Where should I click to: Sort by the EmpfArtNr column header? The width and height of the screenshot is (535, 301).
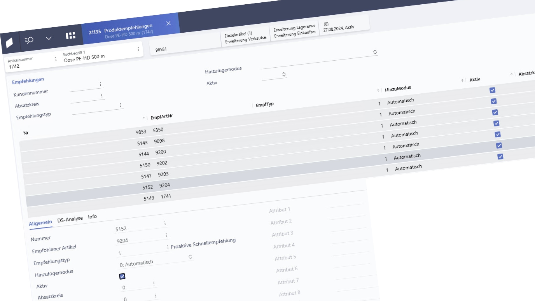click(x=161, y=116)
